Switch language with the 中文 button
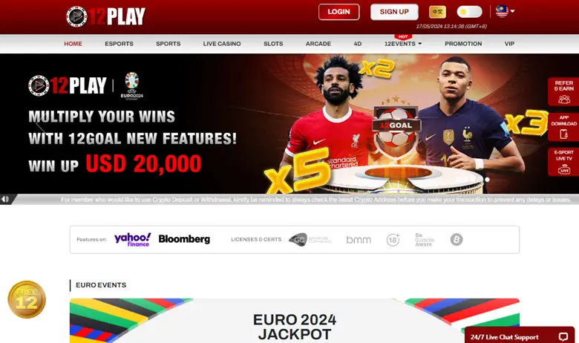The height and width of the screenshot is (343, 579). pyautogui.click(x=437, y=12)
